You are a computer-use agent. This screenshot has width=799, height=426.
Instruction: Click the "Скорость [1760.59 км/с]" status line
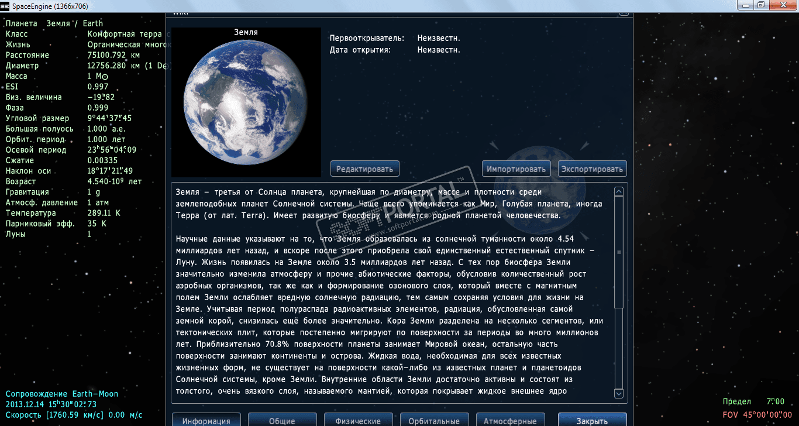click(74, 415)
